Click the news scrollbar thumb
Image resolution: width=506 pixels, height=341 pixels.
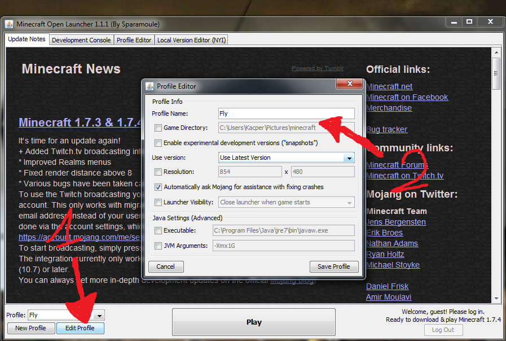[x=496, y=73]
